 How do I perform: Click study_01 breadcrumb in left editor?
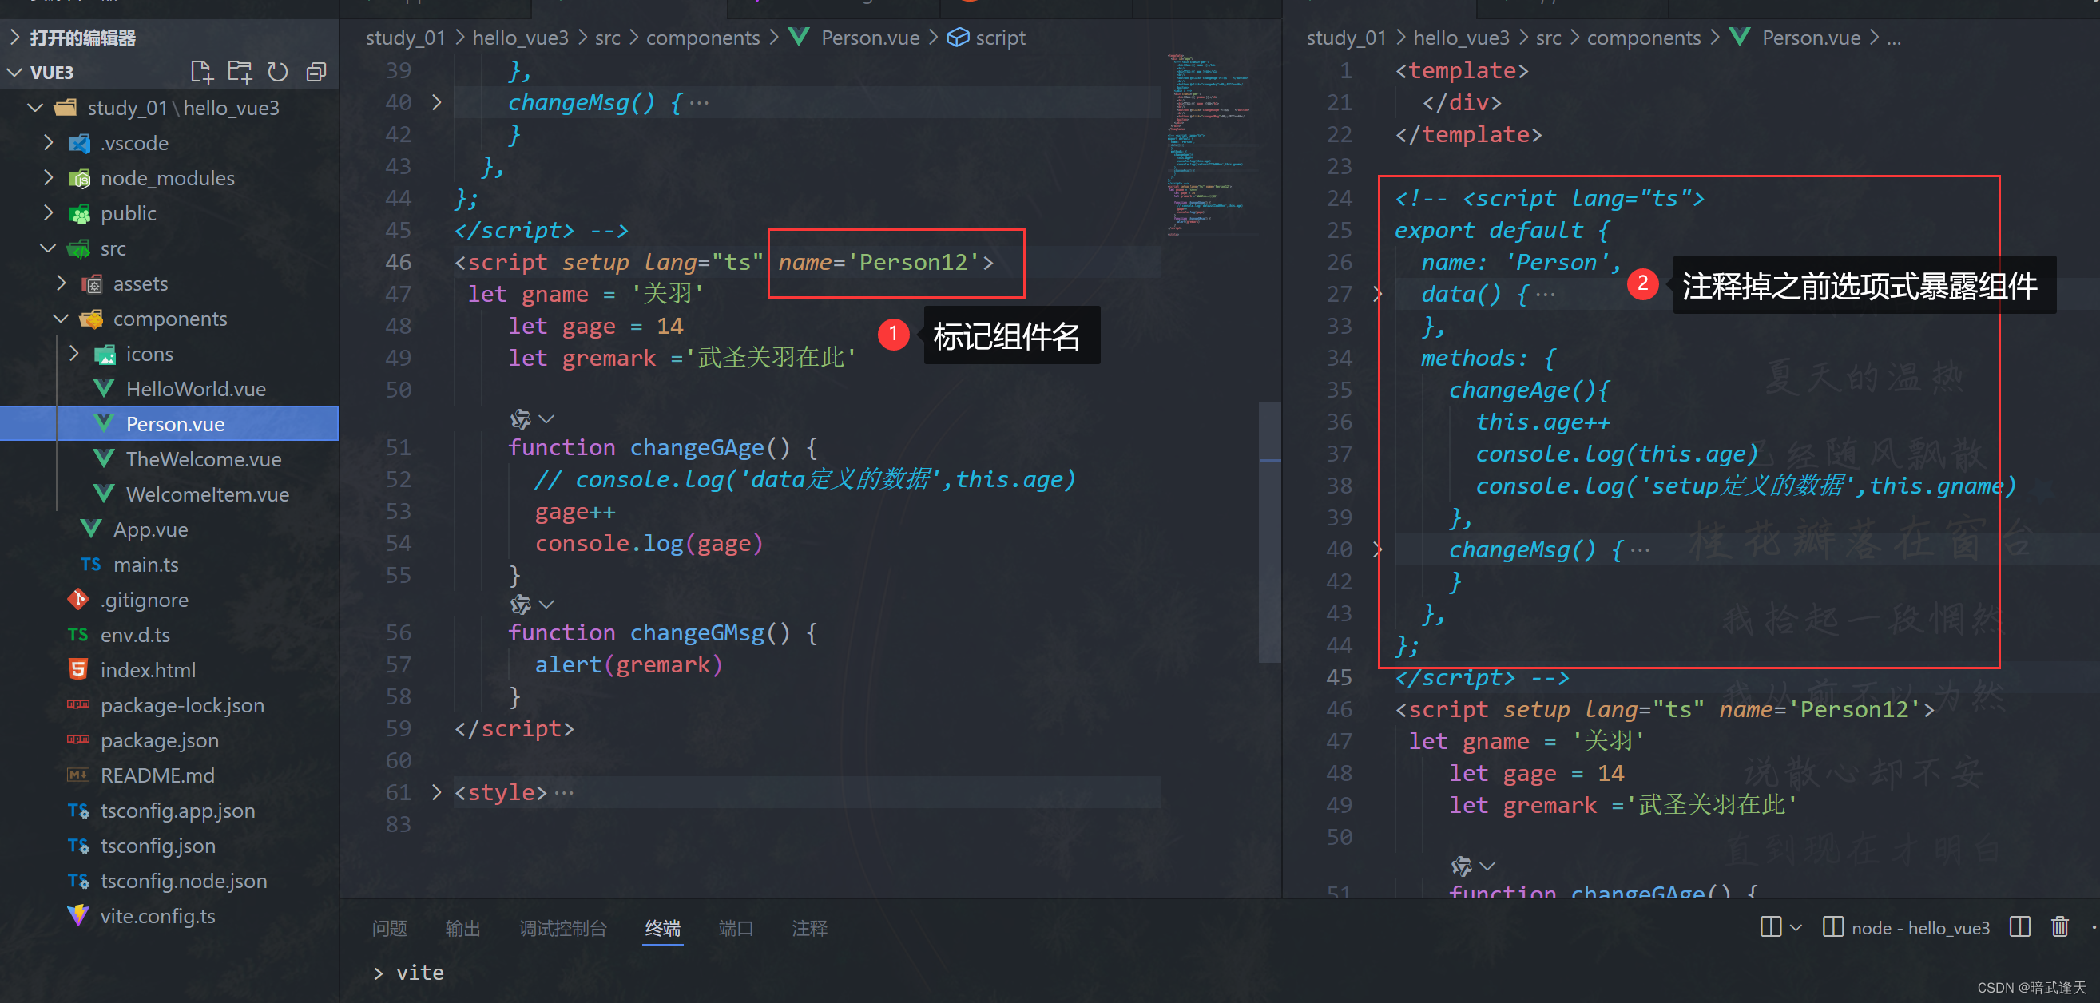[x=405, y=38]
